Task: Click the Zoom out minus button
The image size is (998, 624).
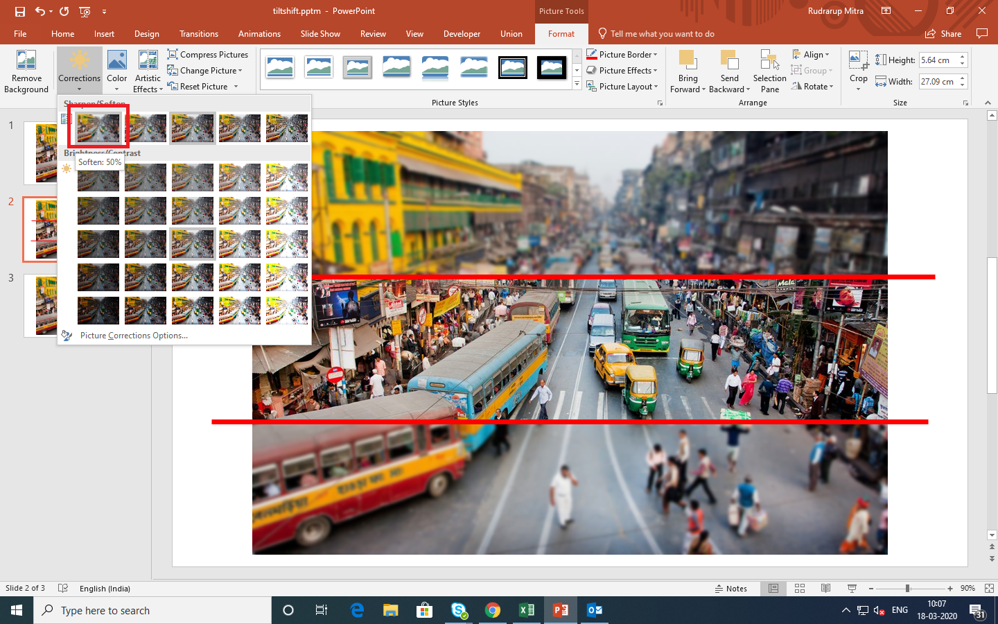Action: pyautogui.click(x=871, y=589)
